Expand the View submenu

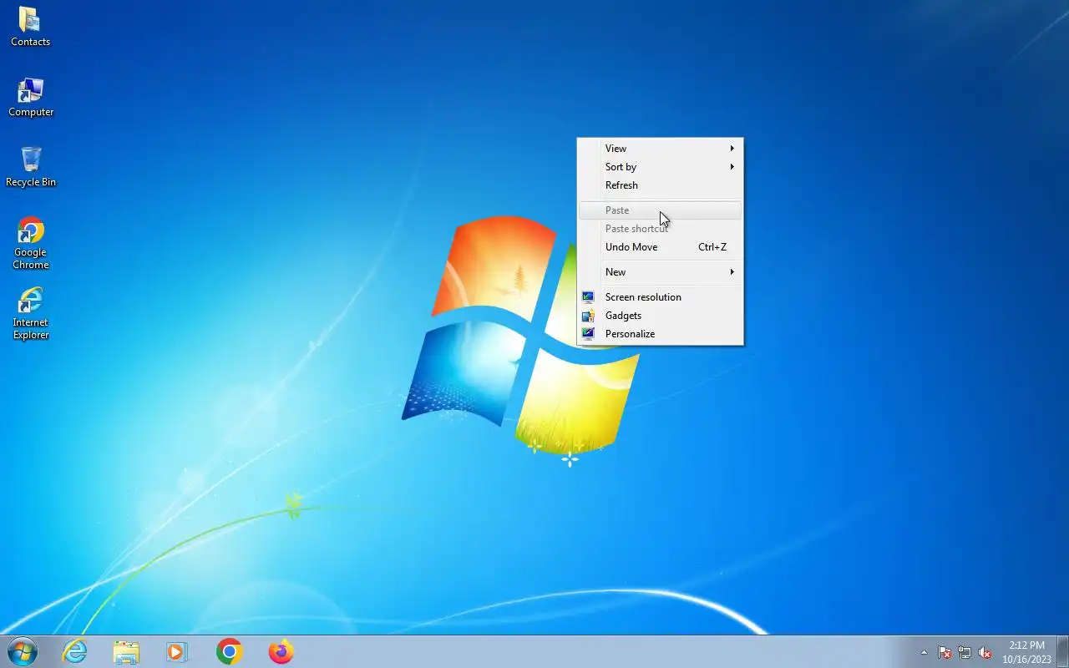(660, 149)
